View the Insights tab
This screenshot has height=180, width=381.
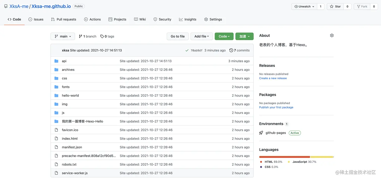pos(188,19)
